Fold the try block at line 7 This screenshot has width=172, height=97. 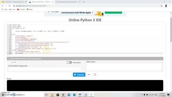coord(11,34)
